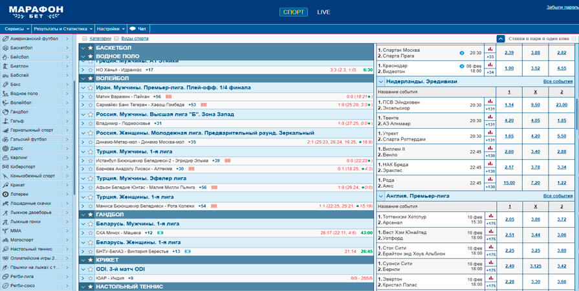Open +131 extra markets for Твенте - АЗ Алкмаар

490,124
